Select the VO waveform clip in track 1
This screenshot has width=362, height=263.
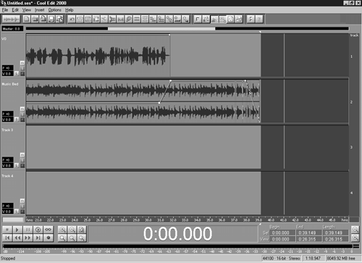98,56
